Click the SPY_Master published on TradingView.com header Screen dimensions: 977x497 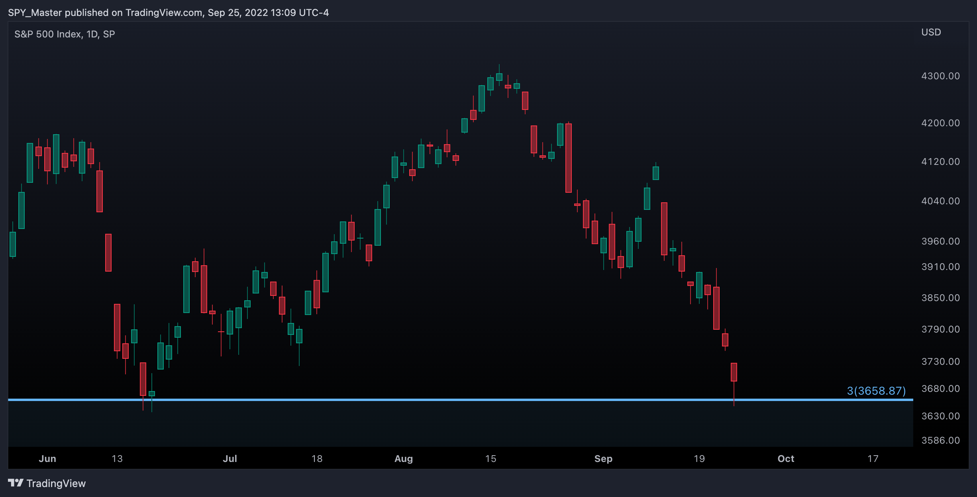coord(168,13)
